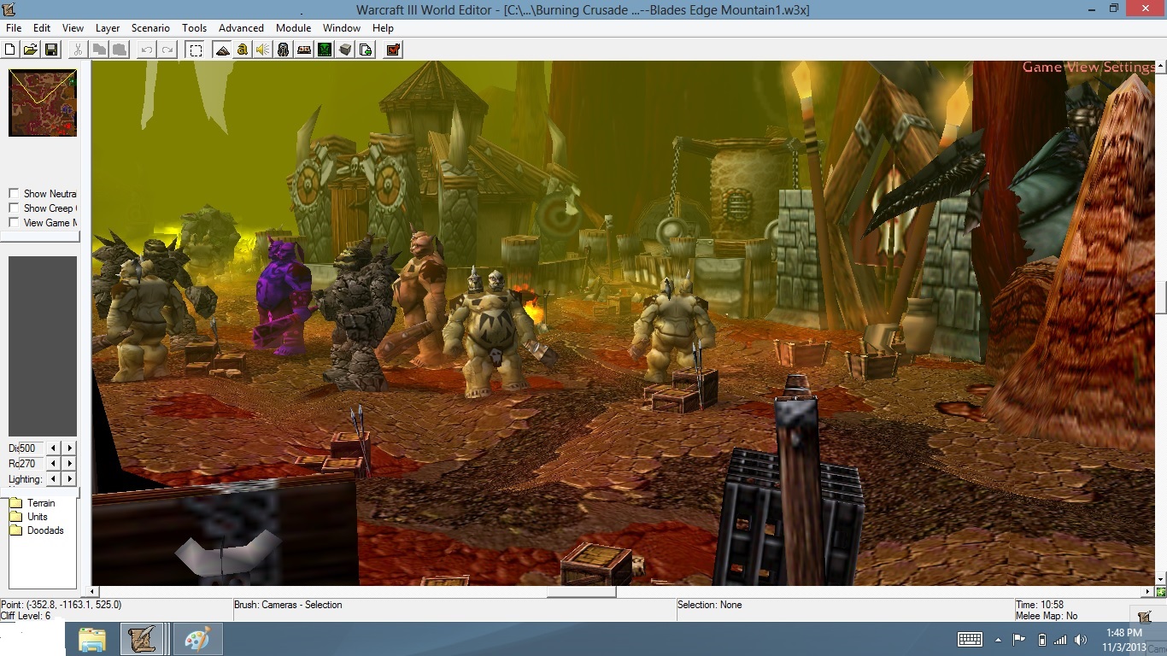Click the Cut scissors toolbar icon

pyautogui.click(x=78, y=50)
